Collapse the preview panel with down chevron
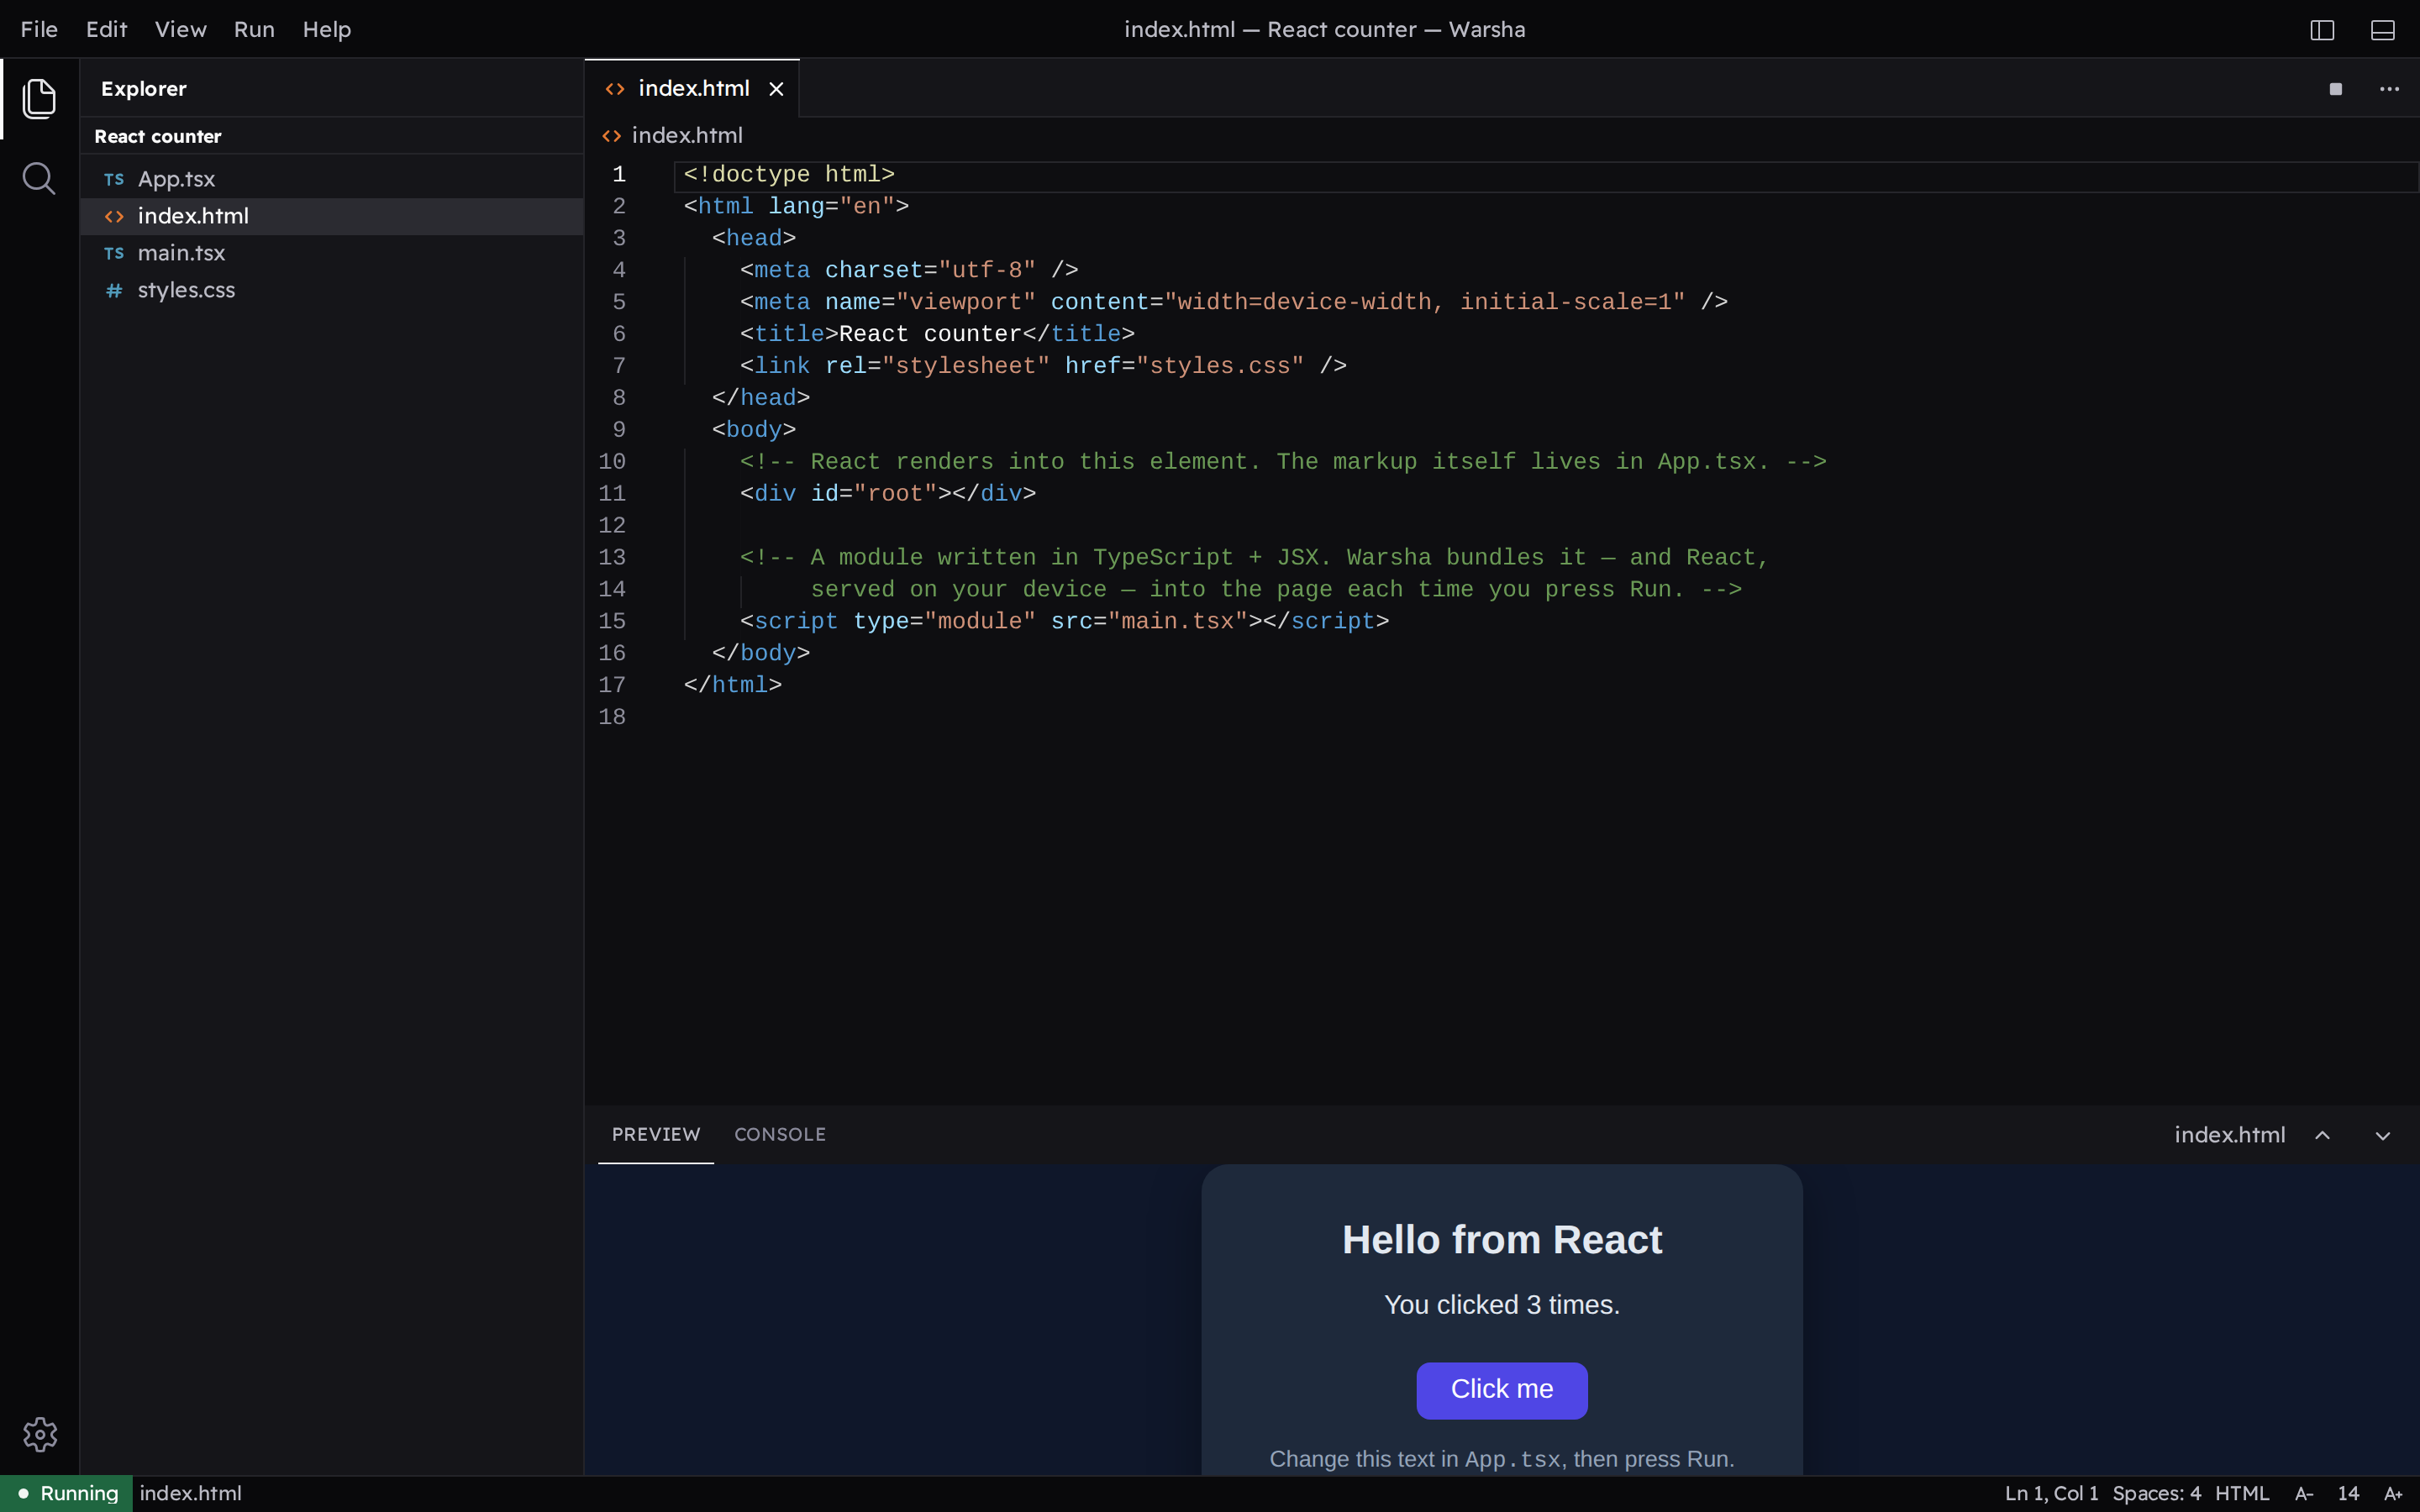 click(2383, 1135)
